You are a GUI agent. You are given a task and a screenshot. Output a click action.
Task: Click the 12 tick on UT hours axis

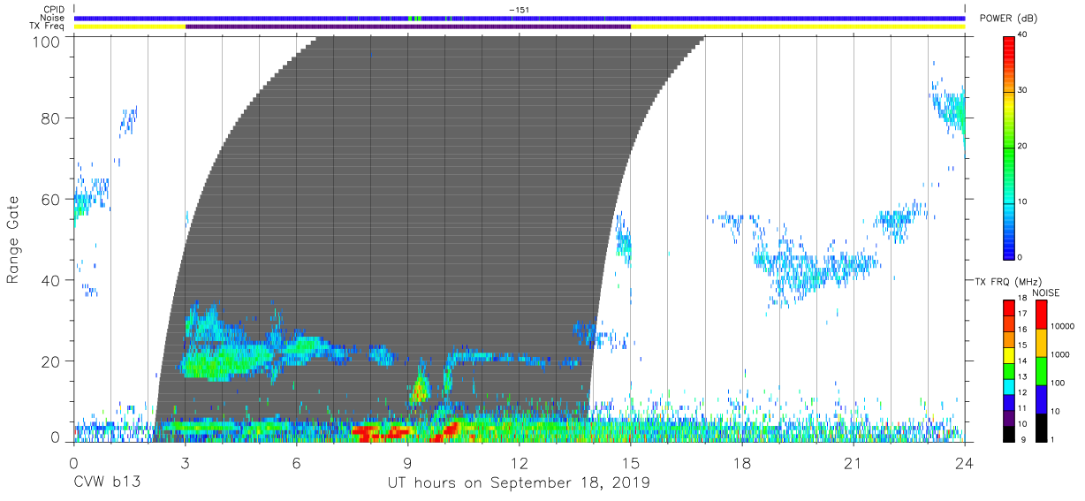[520, 462]
